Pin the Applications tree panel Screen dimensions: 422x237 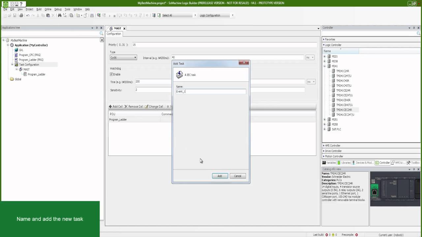click(97, 28)
